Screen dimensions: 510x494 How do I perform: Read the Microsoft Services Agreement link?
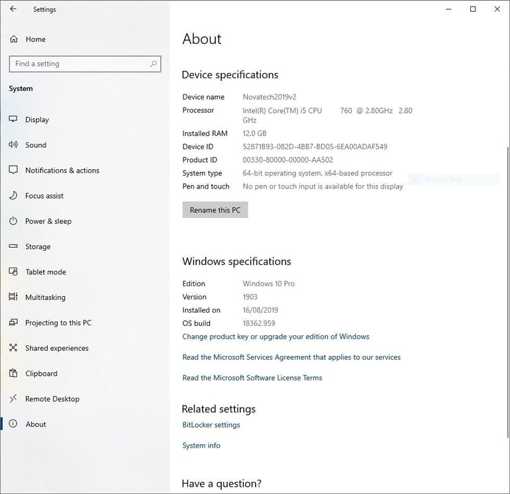pyautogui.click(x=292, y=357)
